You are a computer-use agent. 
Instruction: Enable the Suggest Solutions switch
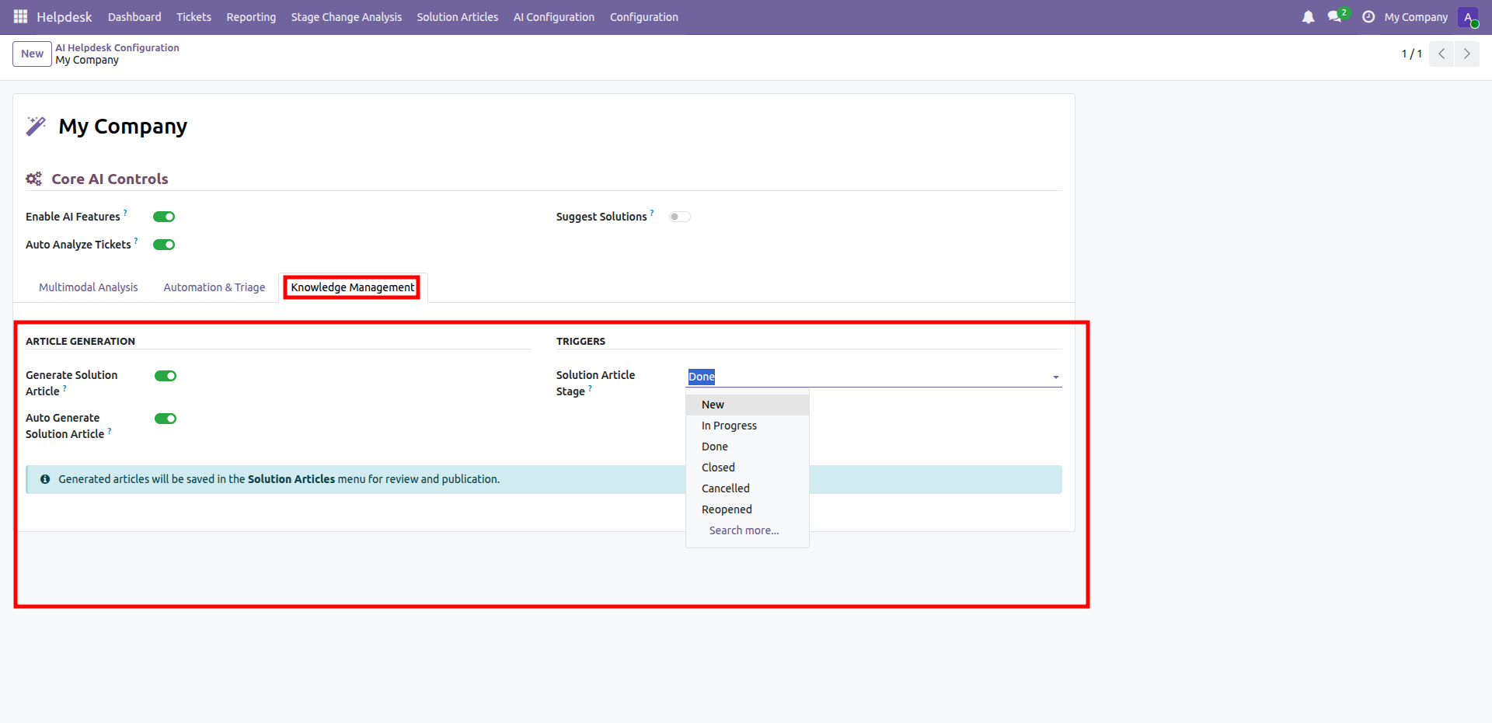680,217
